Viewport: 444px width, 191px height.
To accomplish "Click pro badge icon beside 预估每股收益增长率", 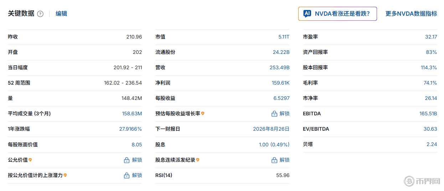I will coord(203,114).
